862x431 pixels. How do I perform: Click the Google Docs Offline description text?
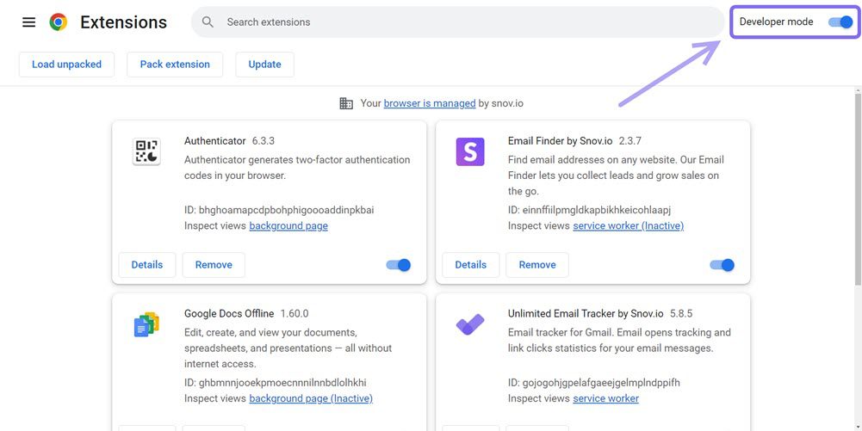click(x=288, y=348)
